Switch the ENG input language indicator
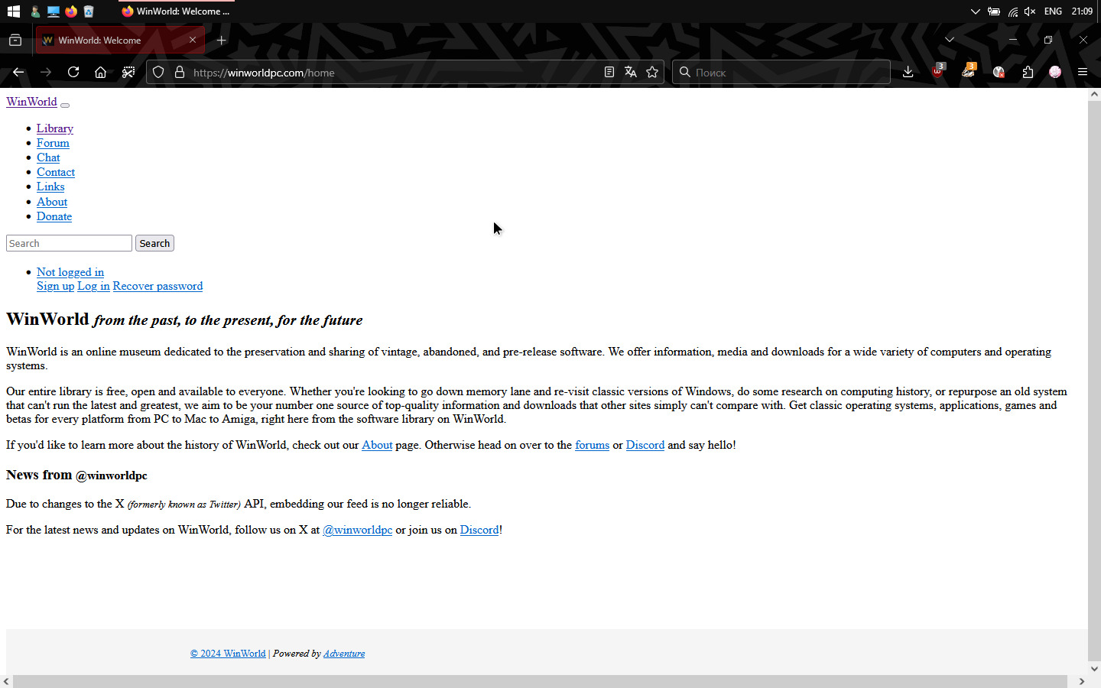 point(1053,11)
